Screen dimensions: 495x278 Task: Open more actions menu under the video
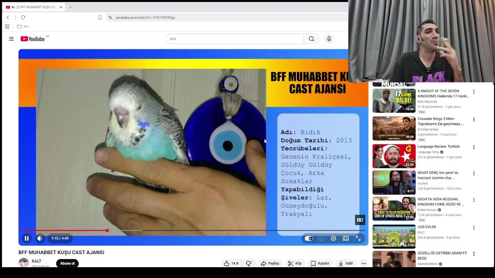coord(364,263)
